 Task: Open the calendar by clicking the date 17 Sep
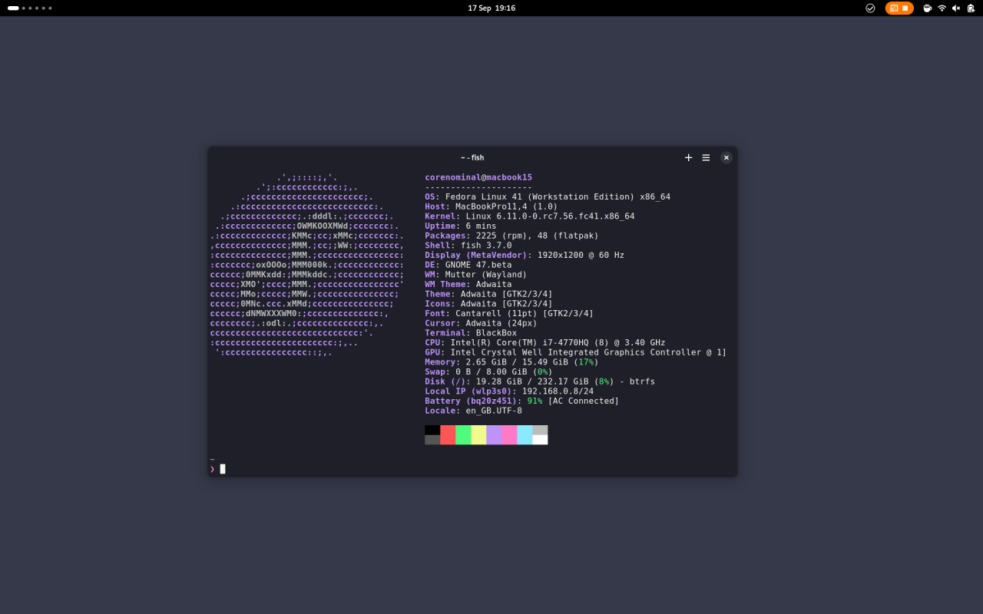coord(491,8)
